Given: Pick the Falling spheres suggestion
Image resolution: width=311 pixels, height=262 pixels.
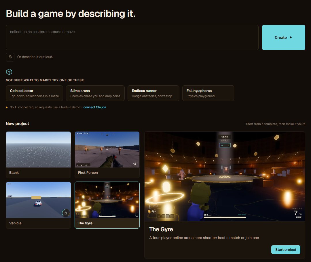Looking at the screenshot, I should (x=208, y=93).
